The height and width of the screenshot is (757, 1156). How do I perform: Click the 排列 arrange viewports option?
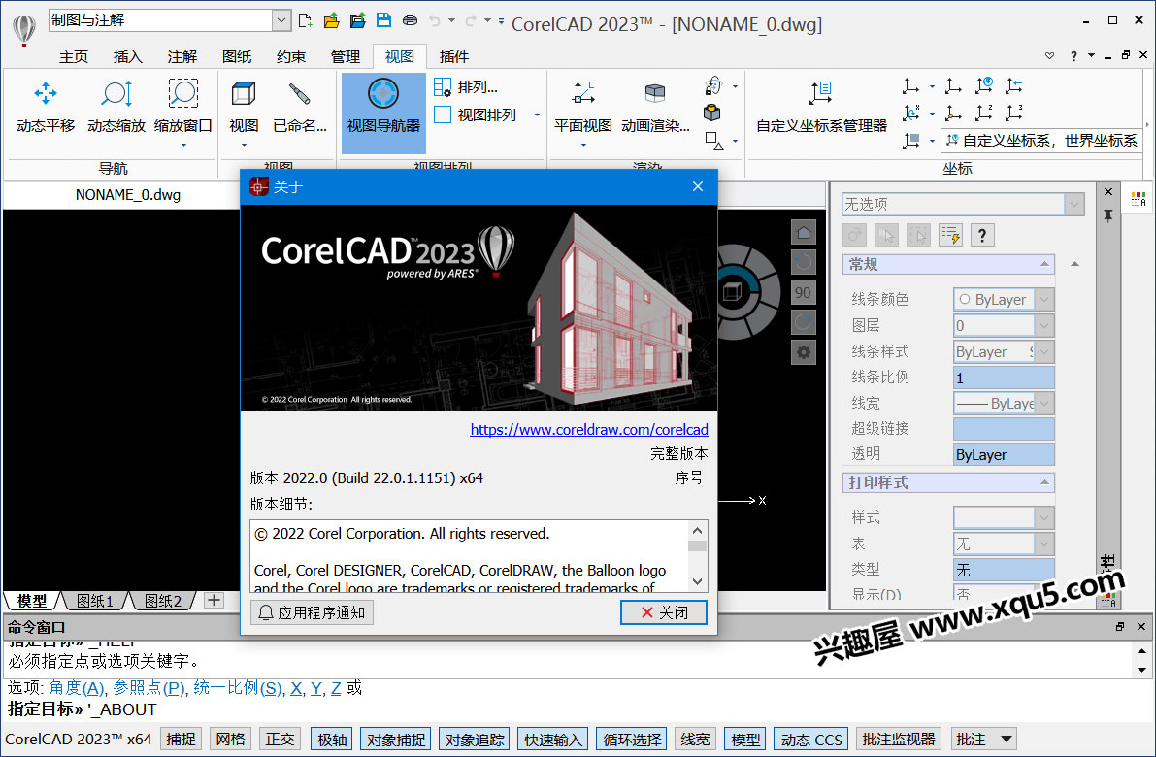point(467,87)
